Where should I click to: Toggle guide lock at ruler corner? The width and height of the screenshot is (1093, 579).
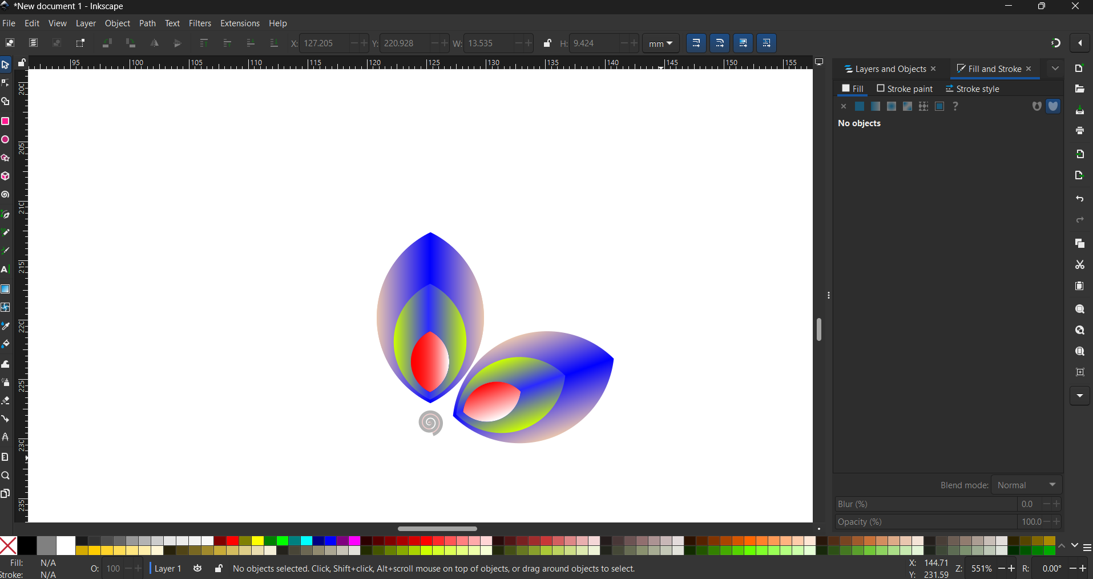click(22, 63)
